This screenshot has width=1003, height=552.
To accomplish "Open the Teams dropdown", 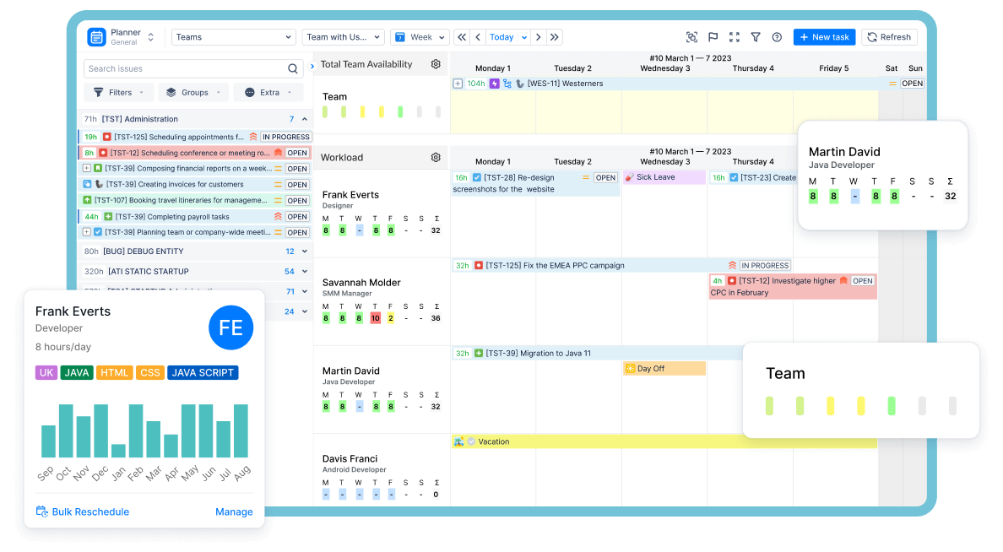I will click(233, 36).
